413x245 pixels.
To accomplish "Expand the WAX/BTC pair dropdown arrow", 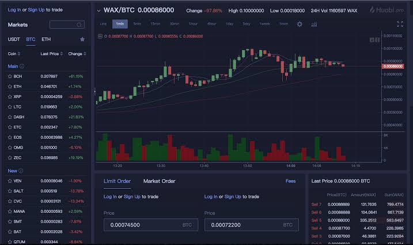I will [98, 11].
